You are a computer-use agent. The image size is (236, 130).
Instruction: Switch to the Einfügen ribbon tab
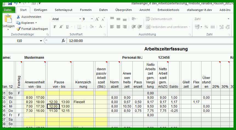point(41,10)
